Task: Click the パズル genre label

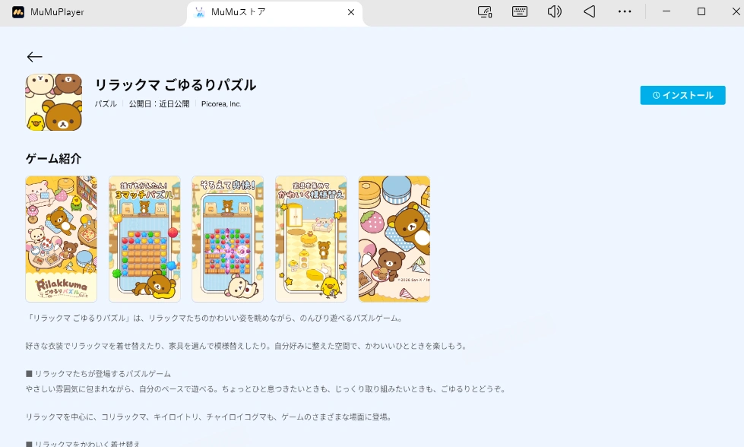Action: click(x=106, y=104)
